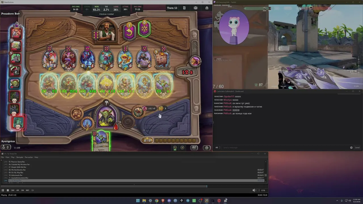This screenshot has width=363, height=204.
Task: Open the View menu in music player
Action: 7,157
